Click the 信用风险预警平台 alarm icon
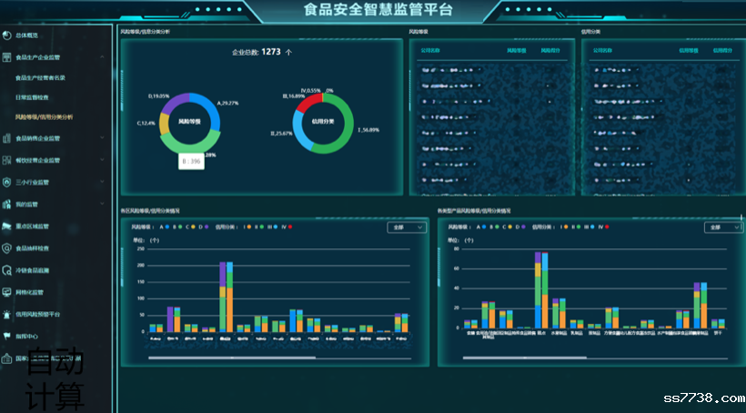The height and width of the screenshot is (413, 746). pos(7,314)
